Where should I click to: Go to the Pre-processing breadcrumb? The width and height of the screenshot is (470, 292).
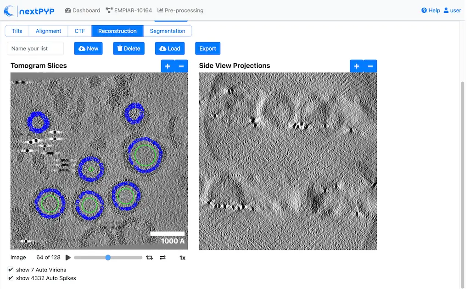tap(180, 11)
